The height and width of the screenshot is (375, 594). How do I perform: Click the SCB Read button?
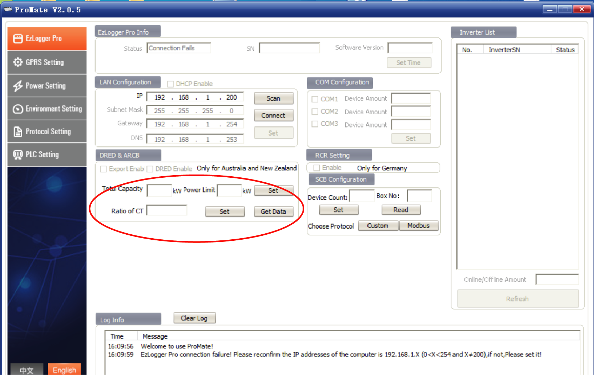[x=401, y=210]
